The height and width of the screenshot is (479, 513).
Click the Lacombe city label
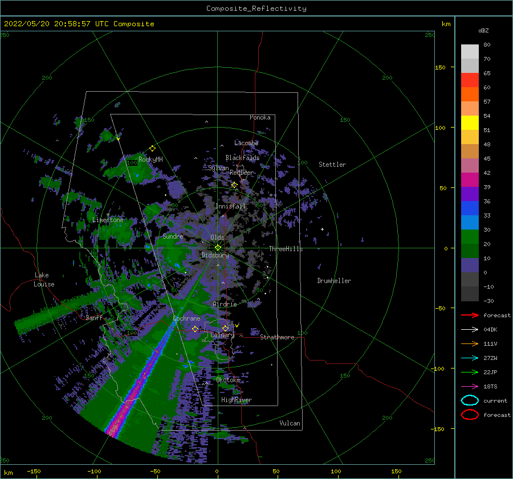(x=246, y=143)
